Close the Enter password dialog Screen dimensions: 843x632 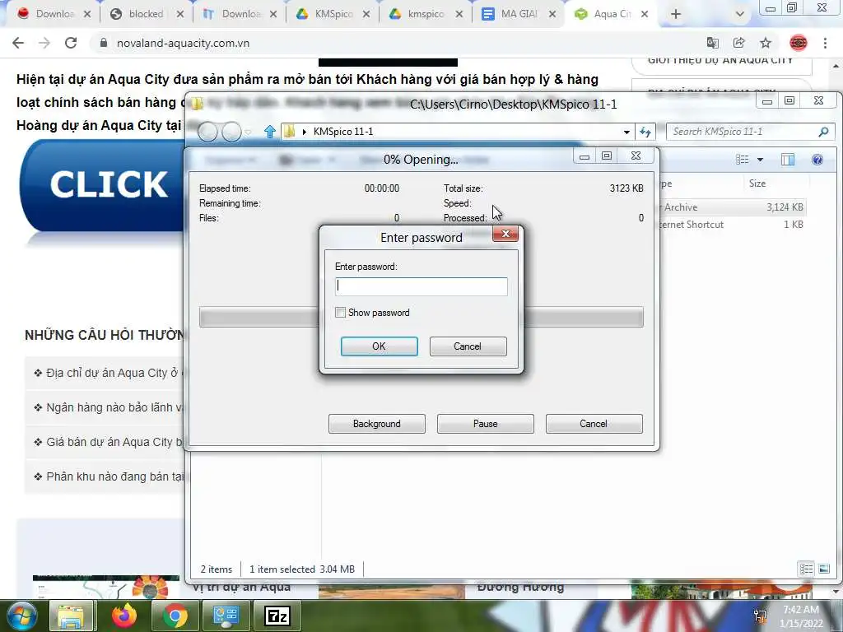tap(505, 234)
